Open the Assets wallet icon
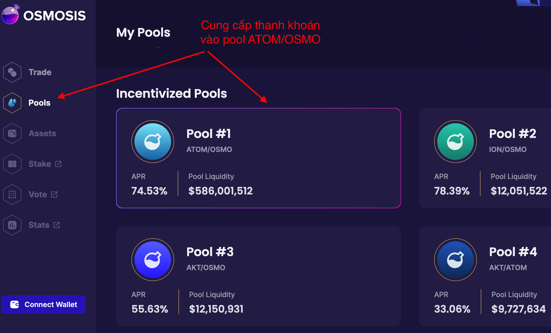Viewport: 551px width, 333px height. (12, 133)
